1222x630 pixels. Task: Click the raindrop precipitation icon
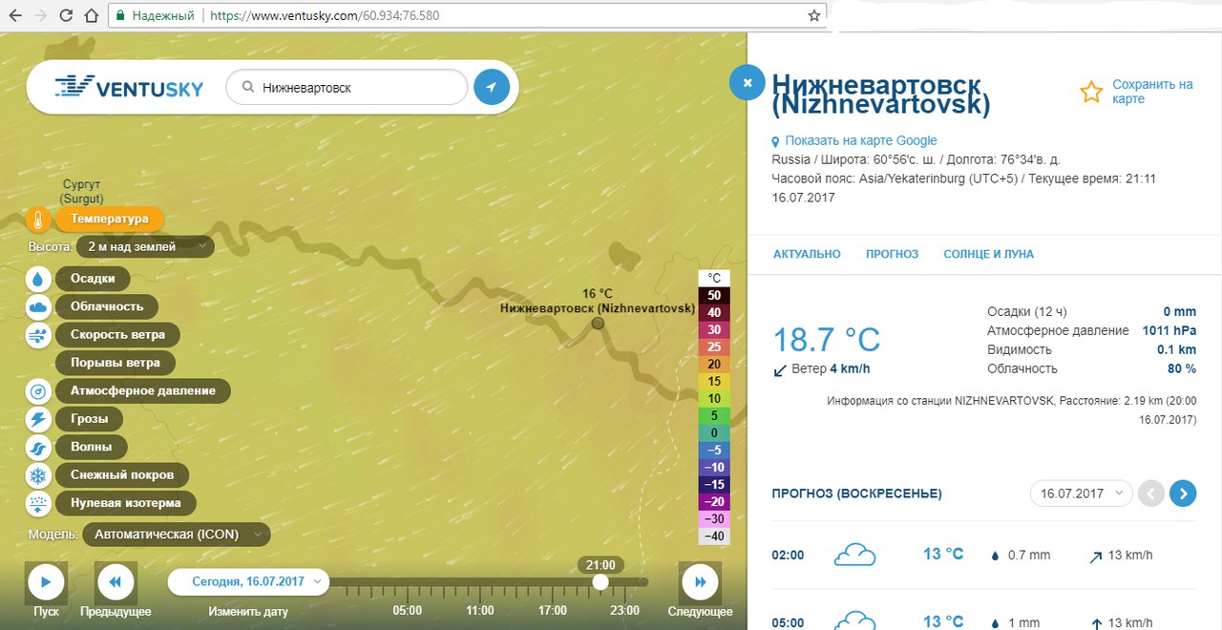(x=38, y=279)
